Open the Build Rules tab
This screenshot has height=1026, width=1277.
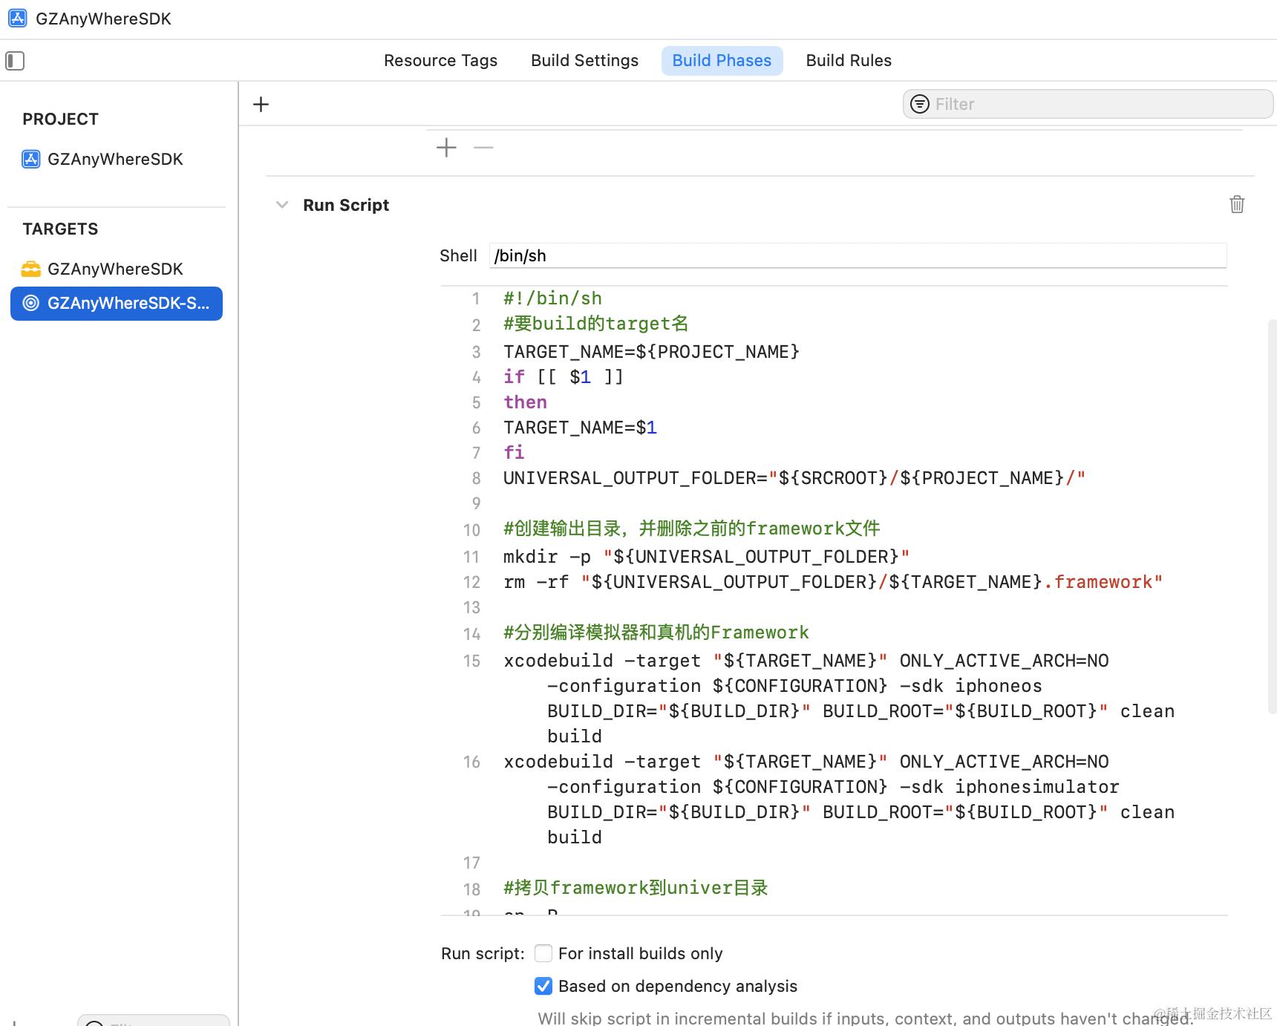coord(849,61)
